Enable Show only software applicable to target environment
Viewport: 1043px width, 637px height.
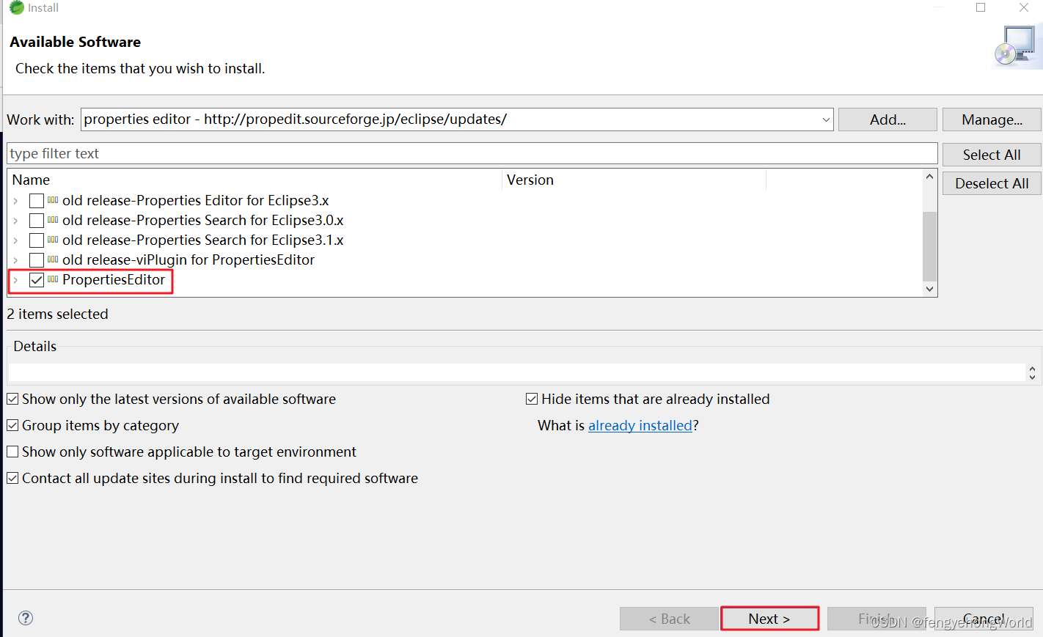click(12, 452)
